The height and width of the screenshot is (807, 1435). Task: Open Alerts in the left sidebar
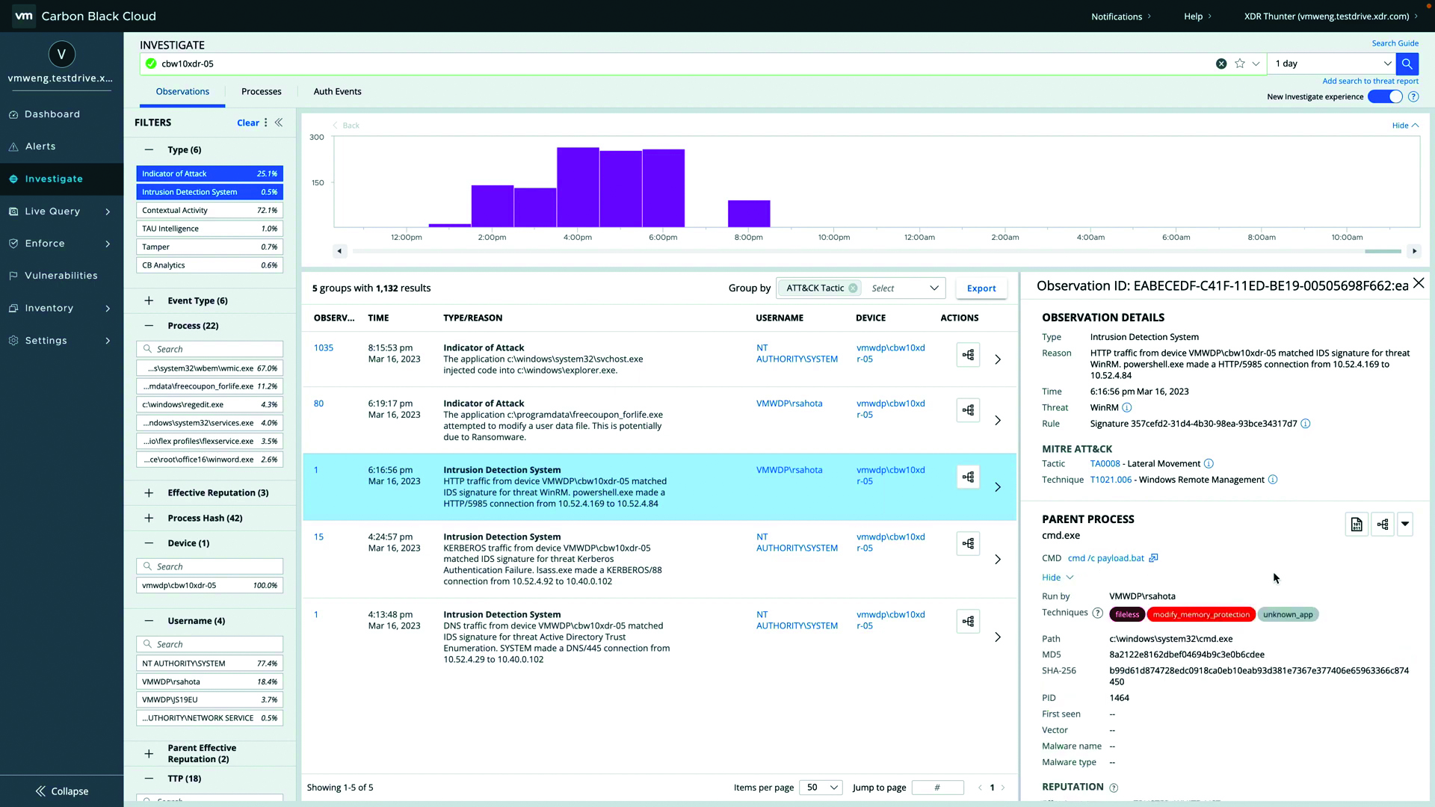(x=40, y=146)
